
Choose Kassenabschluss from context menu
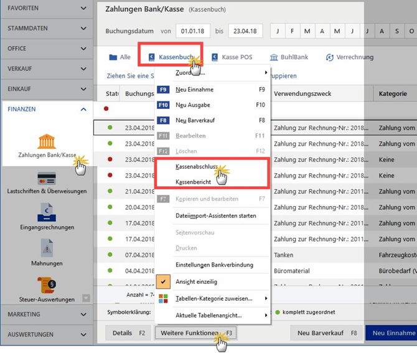pos(197,167)
